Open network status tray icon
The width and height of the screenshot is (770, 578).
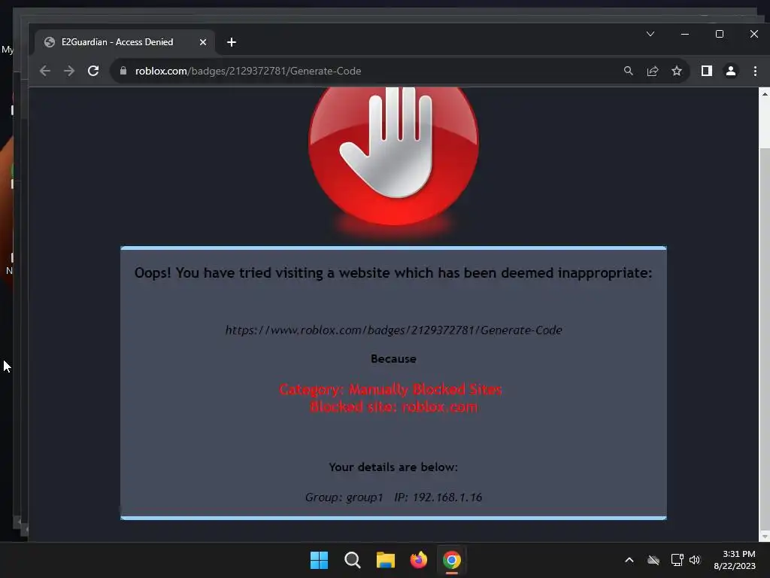678,560
